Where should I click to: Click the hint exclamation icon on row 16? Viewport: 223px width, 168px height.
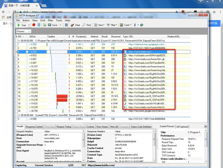[x=69, y=96]
